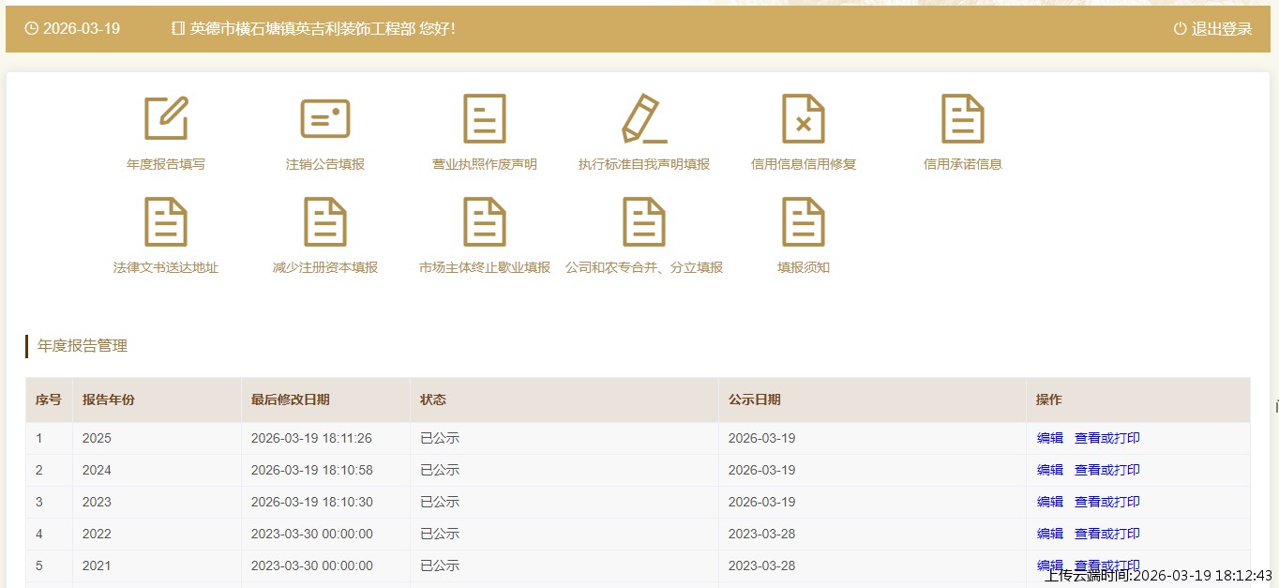Edit the 2025 annual report
The height and width of the screenshot is (588, 1279).
point(1049,438)
